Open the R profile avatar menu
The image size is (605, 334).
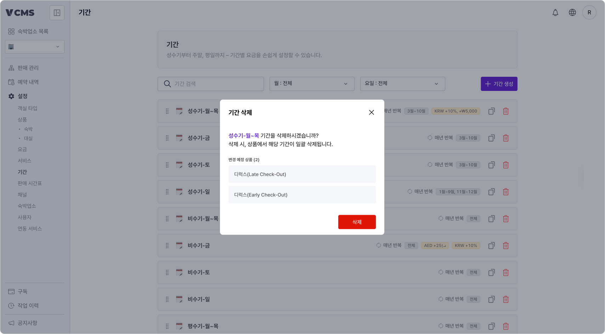tap(589, 12)
